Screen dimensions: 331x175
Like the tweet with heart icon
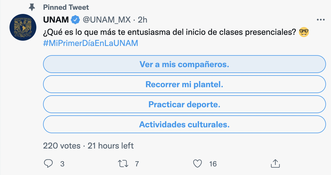point(198,164)
